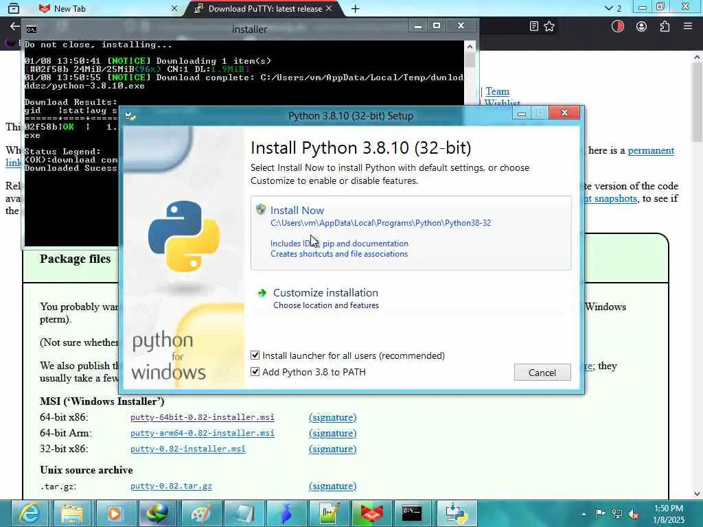703x527 pixels.
Task: Open the account profile icon
Action: coord(642,27)
